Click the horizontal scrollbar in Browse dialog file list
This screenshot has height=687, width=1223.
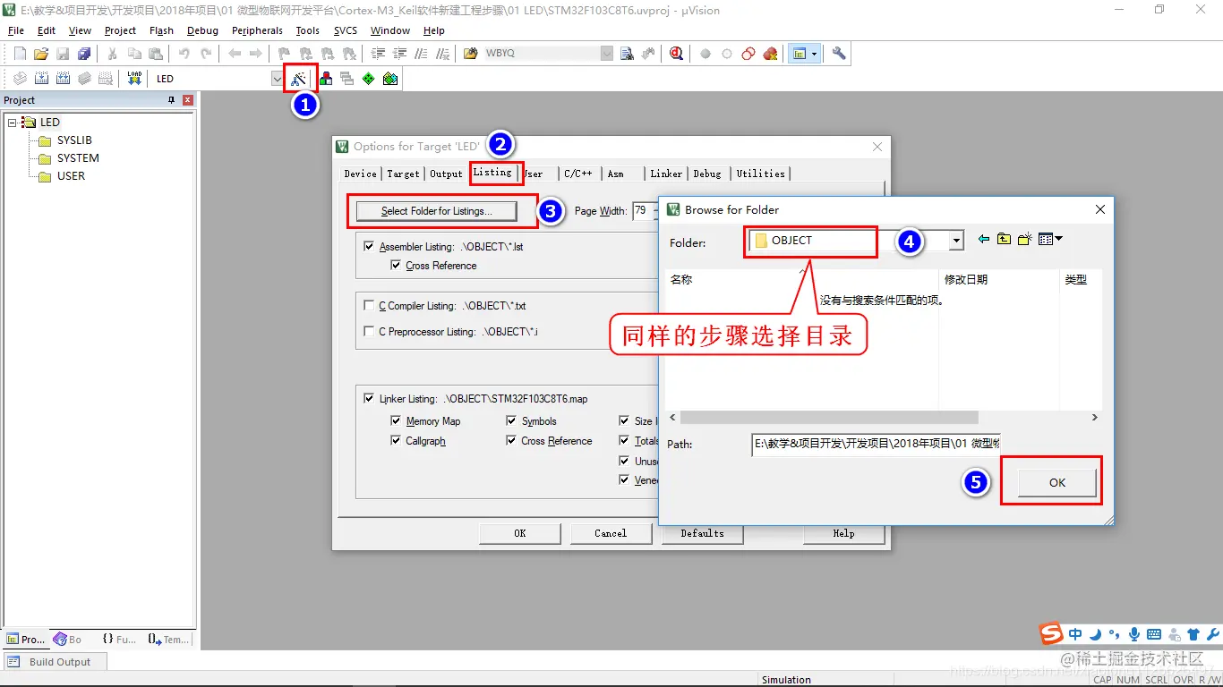click(x=829, y=418)
